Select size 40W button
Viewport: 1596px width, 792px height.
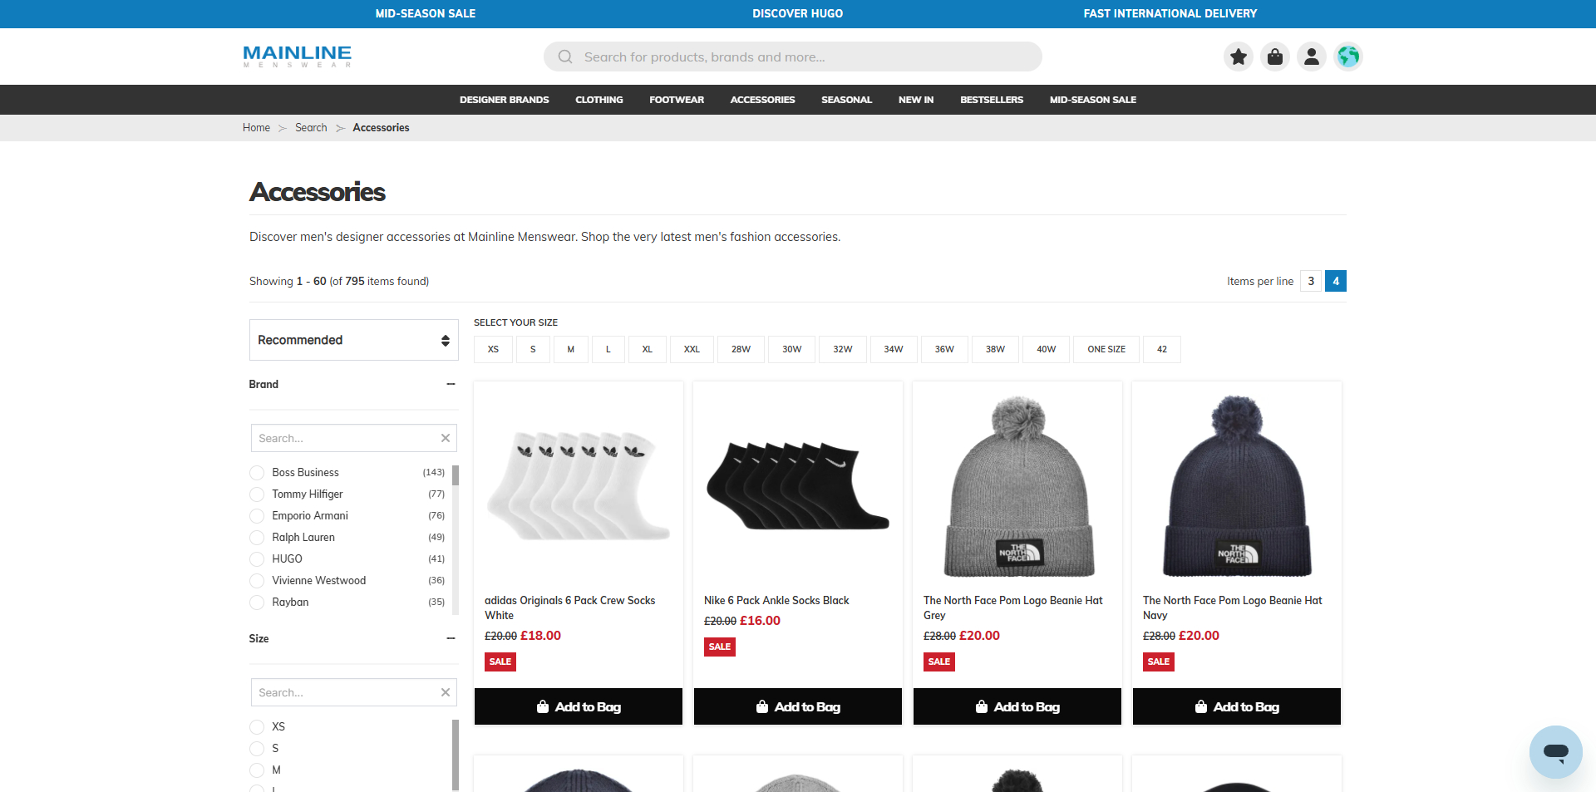(x=1046, y=349)
